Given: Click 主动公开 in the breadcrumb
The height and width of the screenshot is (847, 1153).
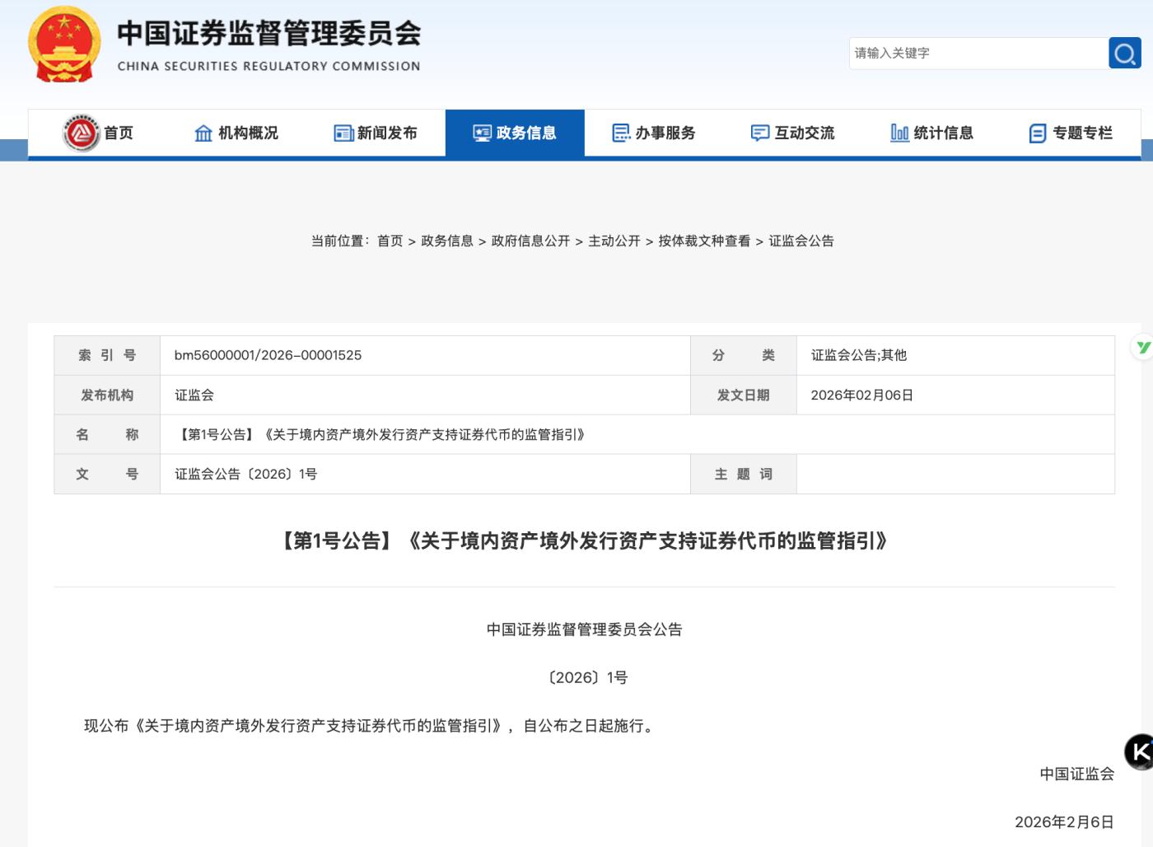Looking at the screenshot, I should point(614,241).
